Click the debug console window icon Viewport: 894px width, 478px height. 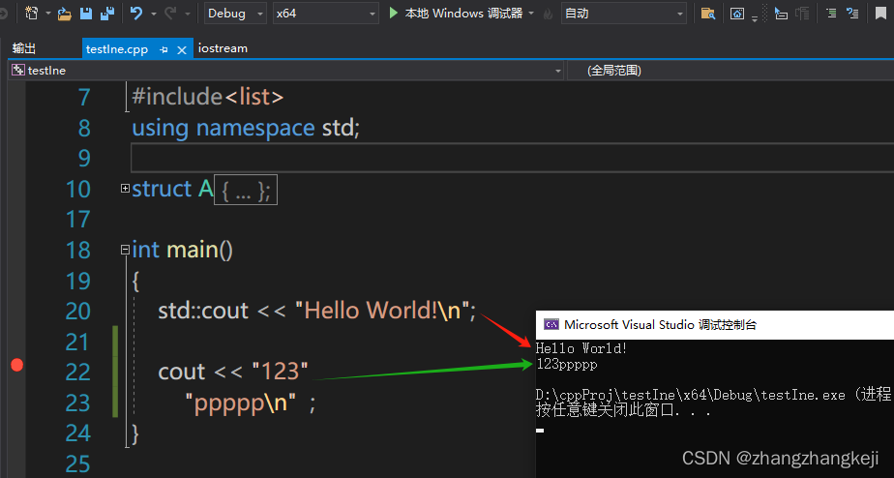[551, 324]
